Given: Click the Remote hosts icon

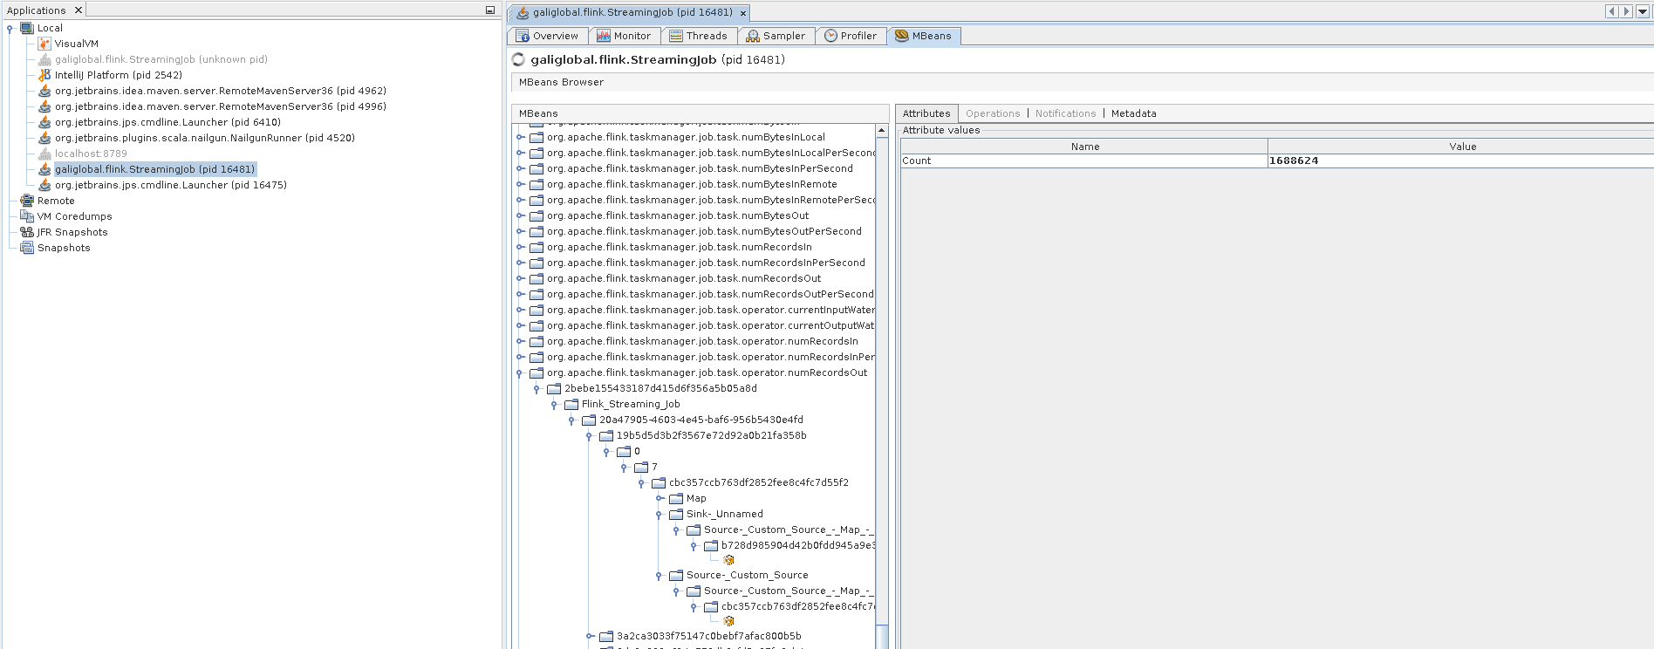Looking at the screenshot, I should [27, 201].
